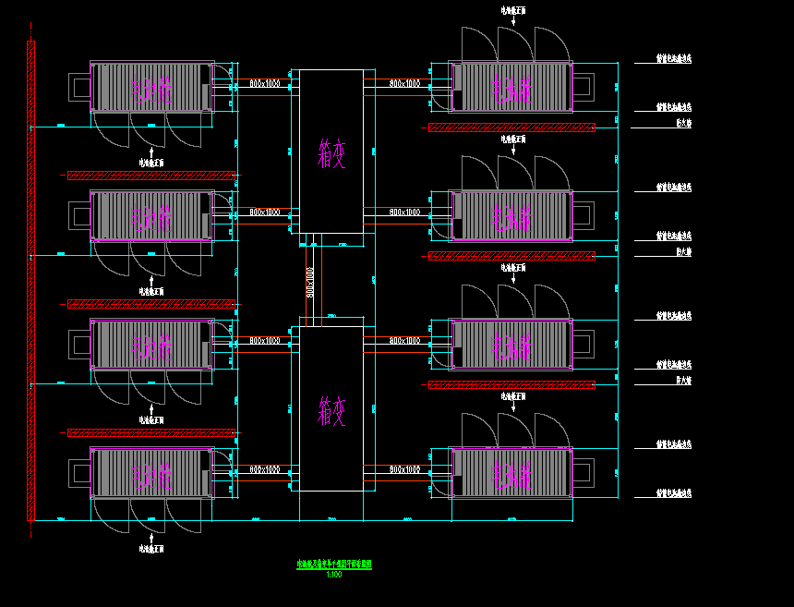The width and height of the screenshot is (794, 607).
Task: Click the 800x1000 label beside top-right battery container
Action: click(404, 83)
